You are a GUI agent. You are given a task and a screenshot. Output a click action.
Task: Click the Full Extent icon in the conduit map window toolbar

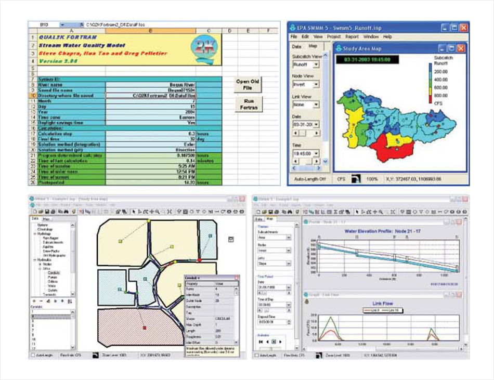(169, 212)
